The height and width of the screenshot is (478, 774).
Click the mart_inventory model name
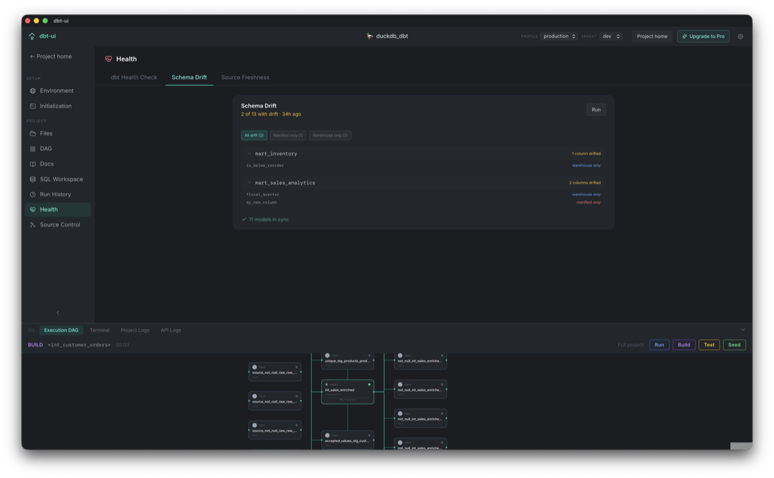click(276, 154)
